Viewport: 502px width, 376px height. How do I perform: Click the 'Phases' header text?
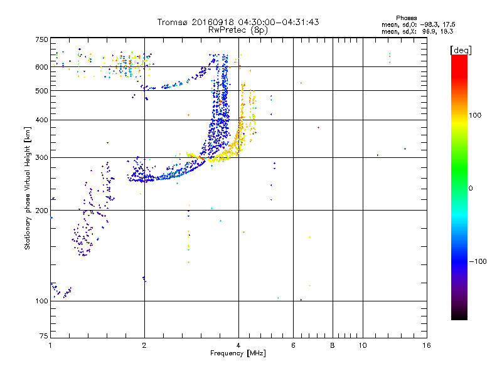coord(406,18)
